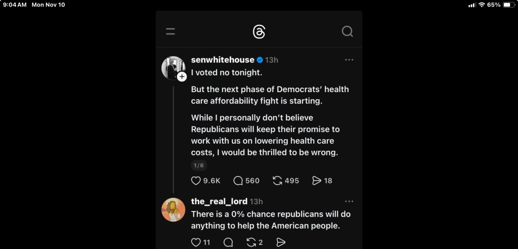This screenshot has height=249, width=518.
Task: Open more options for the_real_lord's reply
Action: [x=349, y=201]
